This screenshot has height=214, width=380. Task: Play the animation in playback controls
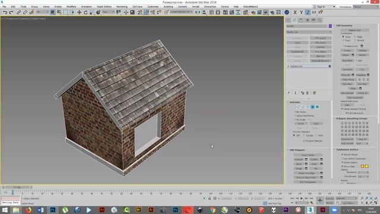(x=302, y=199)
